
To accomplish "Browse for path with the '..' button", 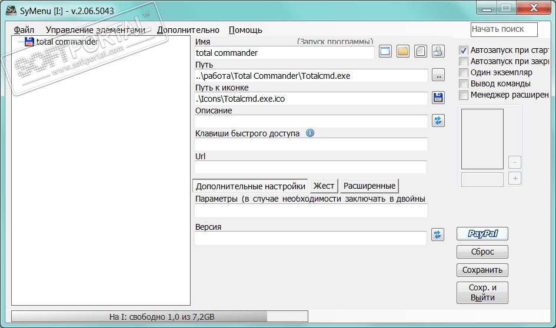I will coord(439,75).
